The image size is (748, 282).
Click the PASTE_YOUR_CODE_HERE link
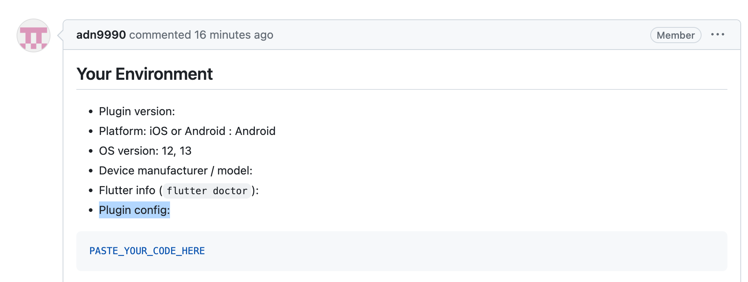(147, 251)
